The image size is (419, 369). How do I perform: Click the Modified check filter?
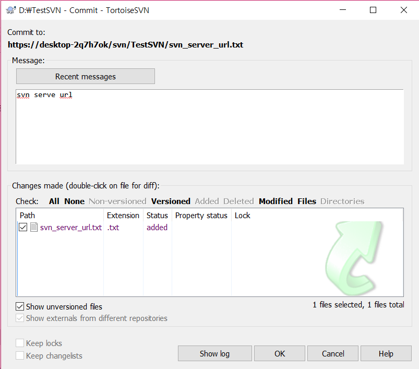276,201
